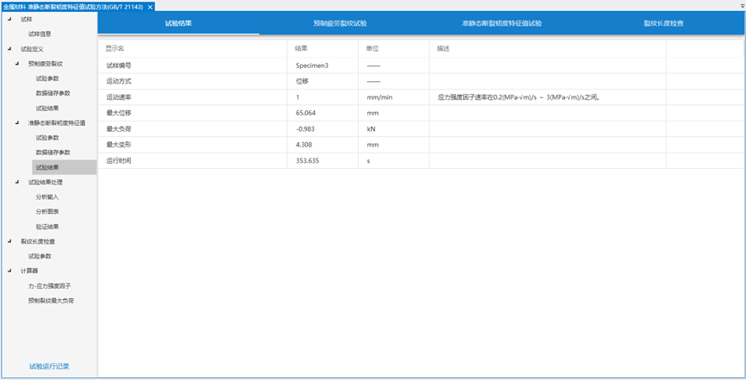Switch to the 预制疲劳裂纹试验 tab
Screen dimensions: 746x380
tap(340, 23)
